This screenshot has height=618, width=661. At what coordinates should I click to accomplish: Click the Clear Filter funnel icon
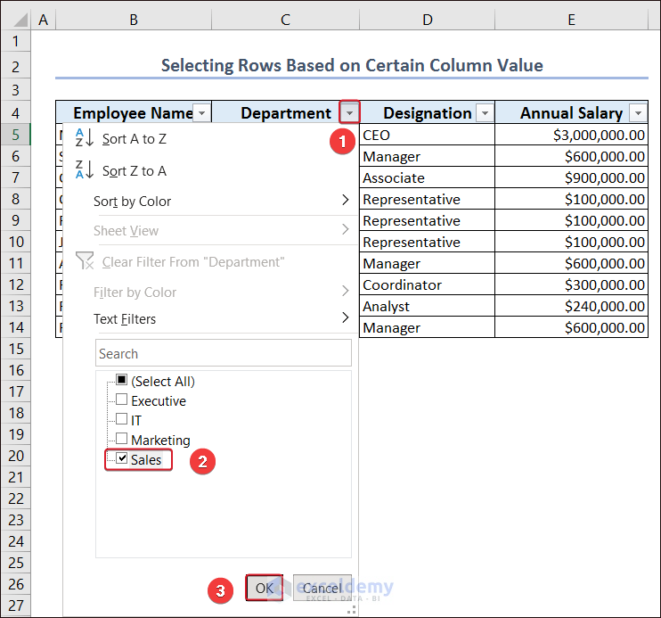coord(85,261)
